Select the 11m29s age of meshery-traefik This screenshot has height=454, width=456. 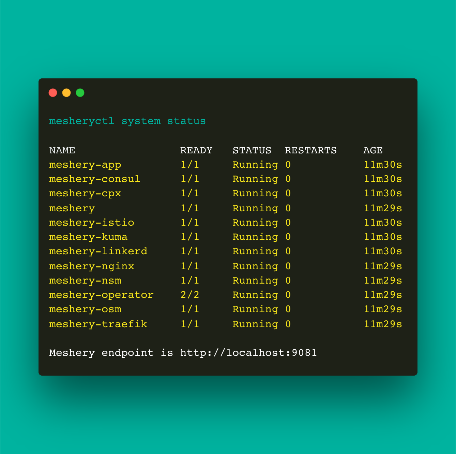(x=383, y=324)
